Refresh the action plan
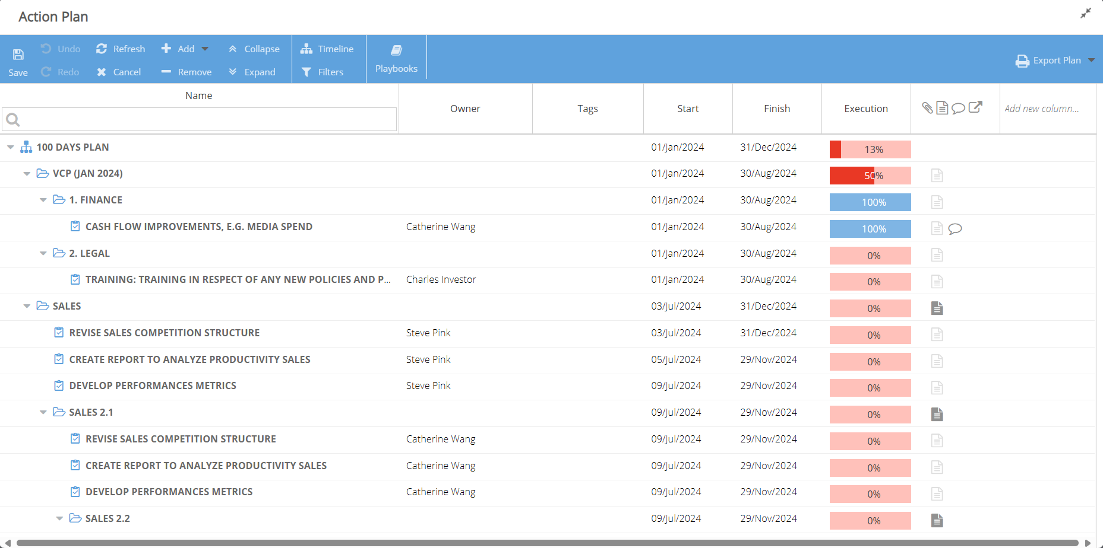Screen dimensions: 1103x548 pyautogui.click(x=121, y=49)
